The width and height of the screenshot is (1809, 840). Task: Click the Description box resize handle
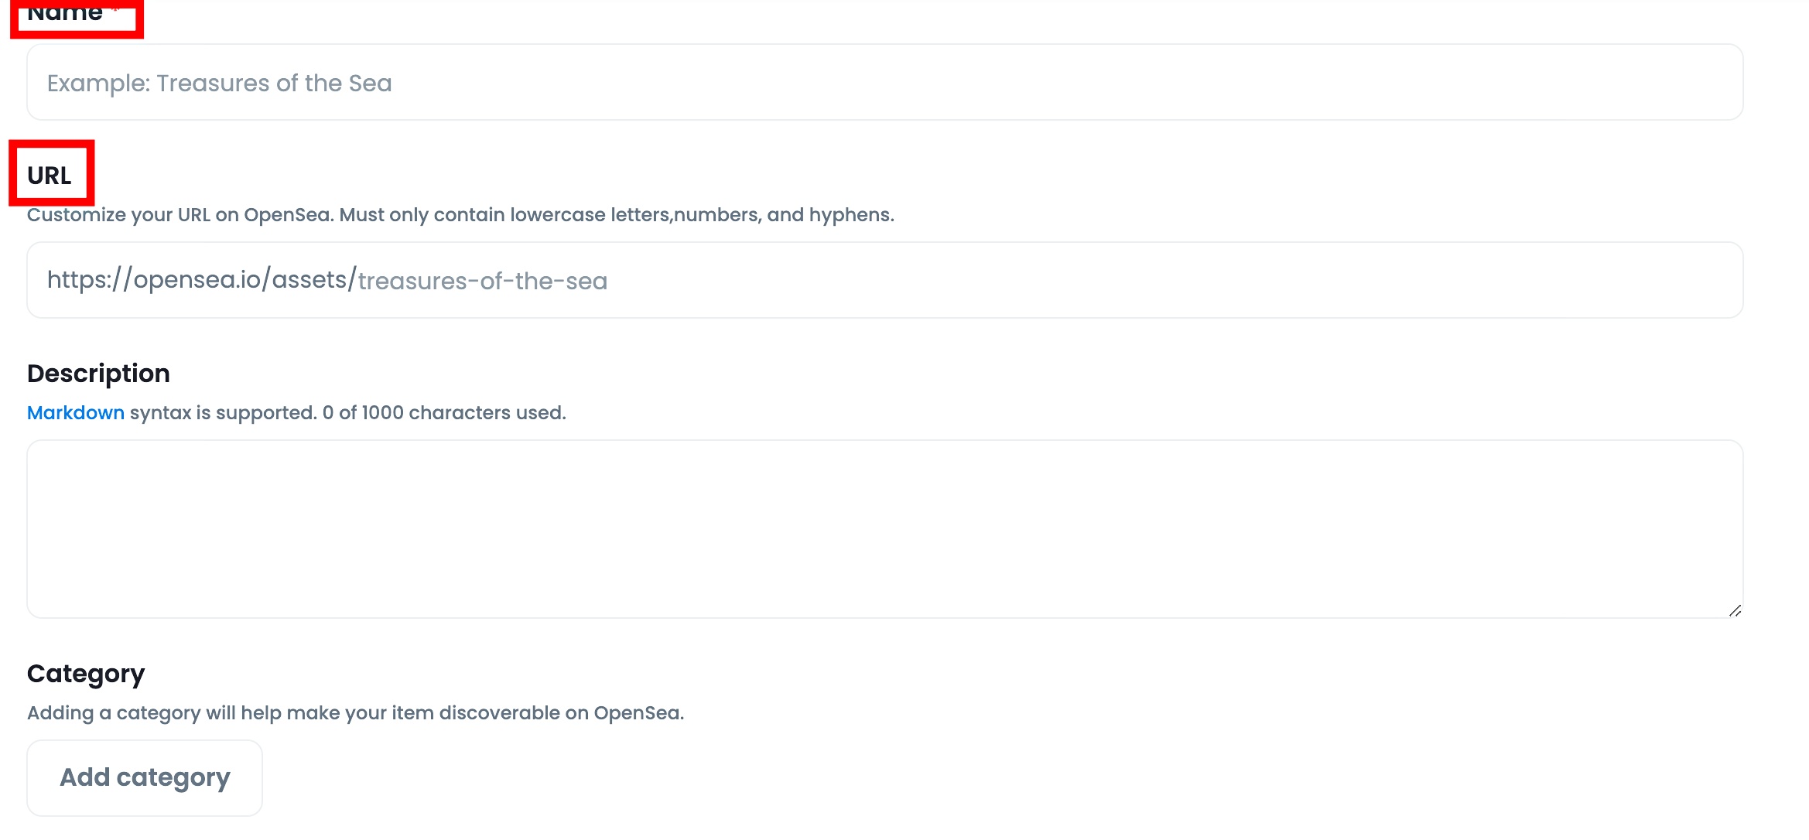1735,610
